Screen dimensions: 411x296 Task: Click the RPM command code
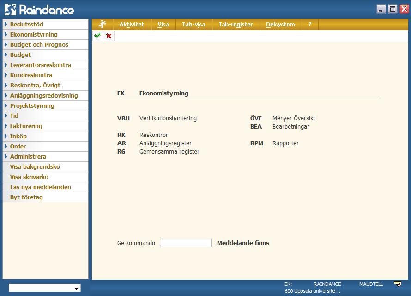(257, 143)
